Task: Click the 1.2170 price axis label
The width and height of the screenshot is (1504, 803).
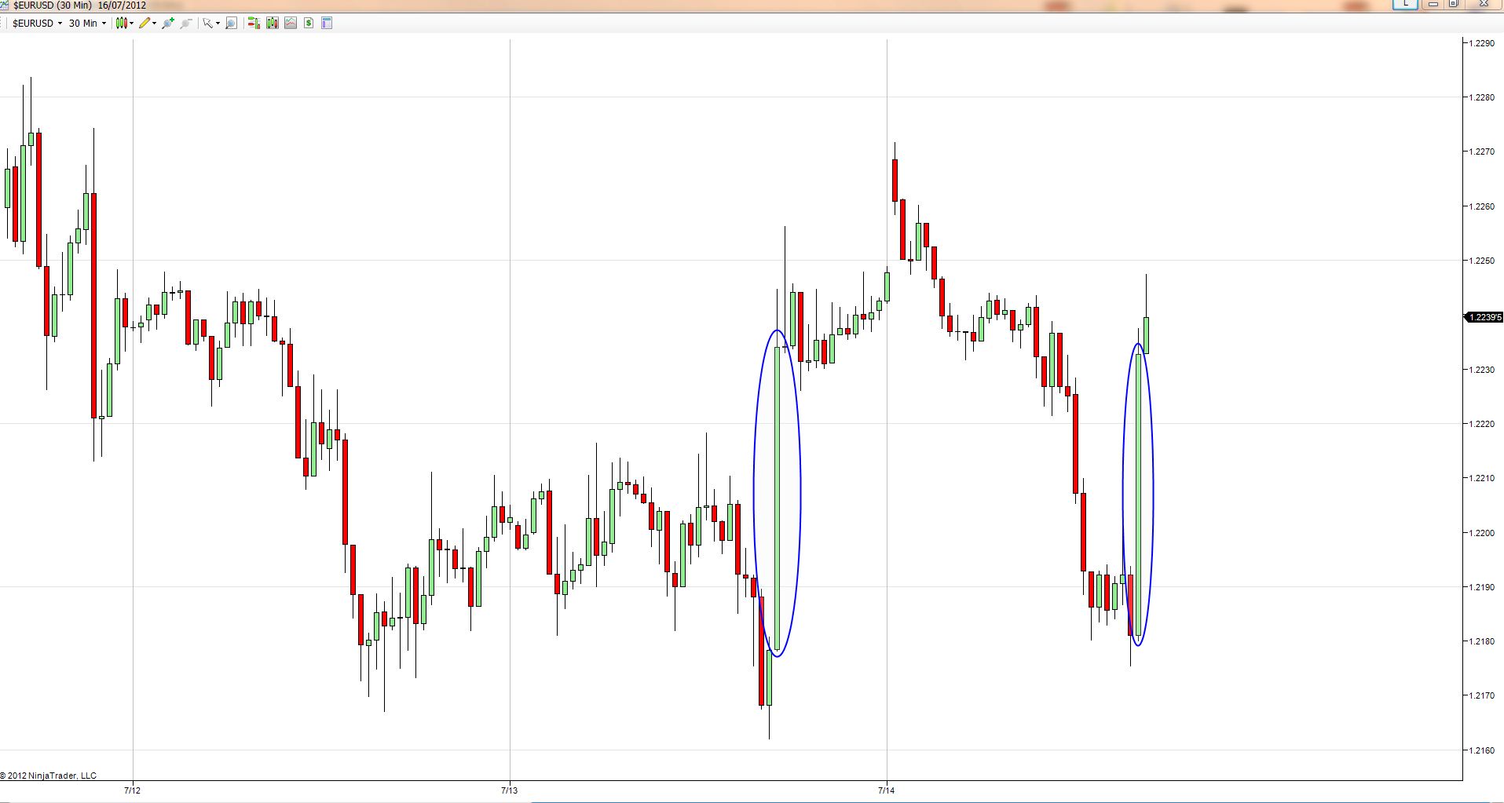Action: click(1481, 695)
